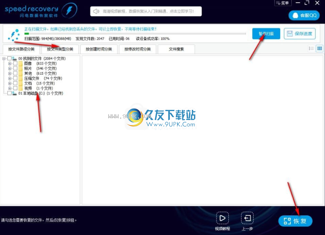The height and width of the screenshot is (235, 325).
Task: Check the 照片 folder checkbox
Action: [x=15, y=68]
